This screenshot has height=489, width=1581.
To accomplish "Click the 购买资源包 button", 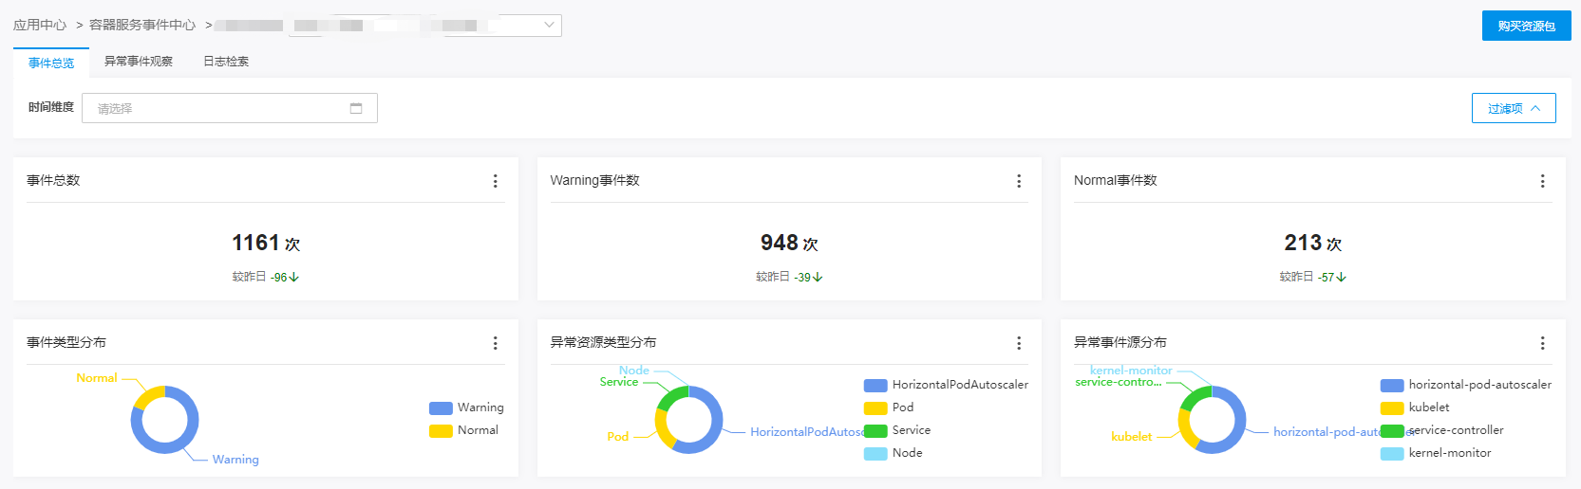I will [x=1526, y=26].
